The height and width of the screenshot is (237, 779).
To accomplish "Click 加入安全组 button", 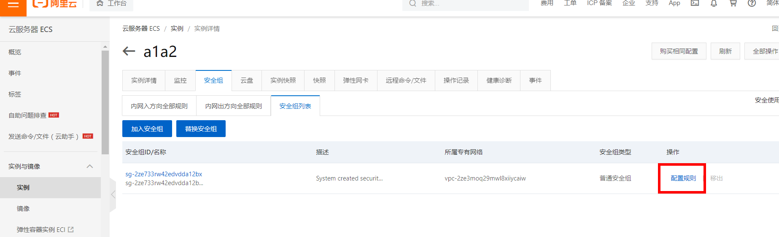I will click(147, 129).
